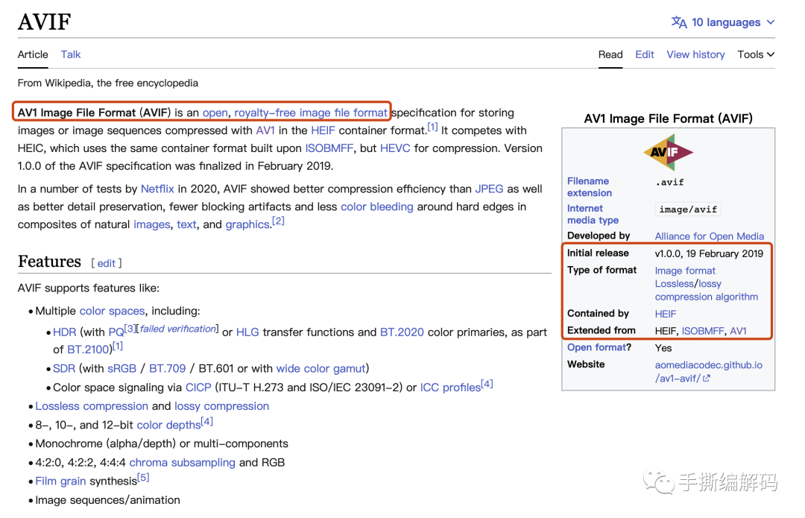Open the View history tab
Image resolution: width=805 pixels, height=518 pixels.
tap(695, 54)
